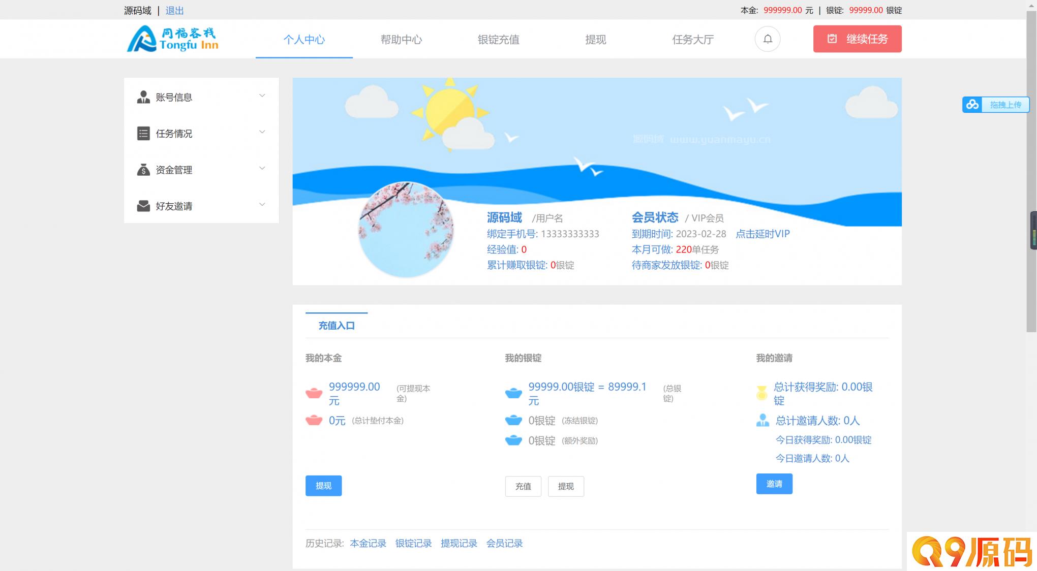1037x571 pixels.
Task: Click the 好友邀请 envelope icon
Action: coord(143,206)
